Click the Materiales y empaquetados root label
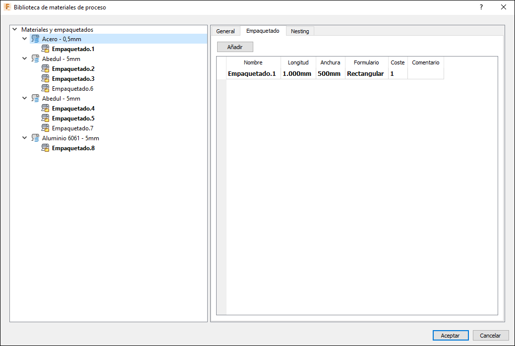Screen dimensions: 515x346 (57, 30)
